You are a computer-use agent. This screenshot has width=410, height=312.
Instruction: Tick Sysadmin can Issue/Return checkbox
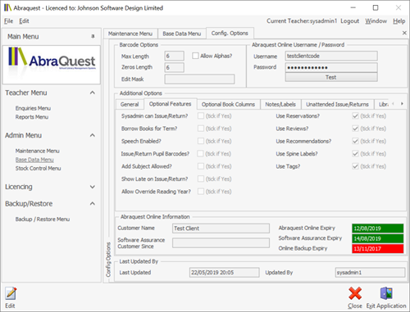click(201, 116)
